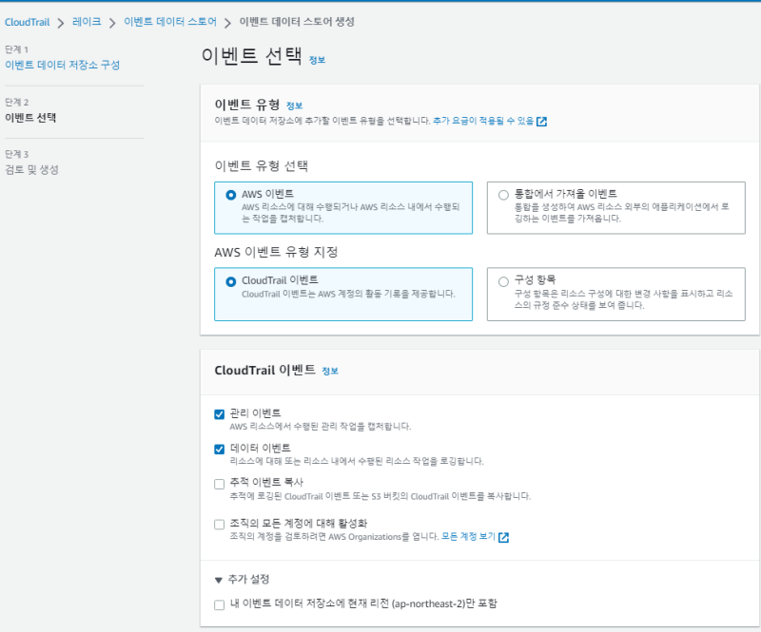Go to 이벤트 데이터 스토어 breadcrumb

(170, 21)
